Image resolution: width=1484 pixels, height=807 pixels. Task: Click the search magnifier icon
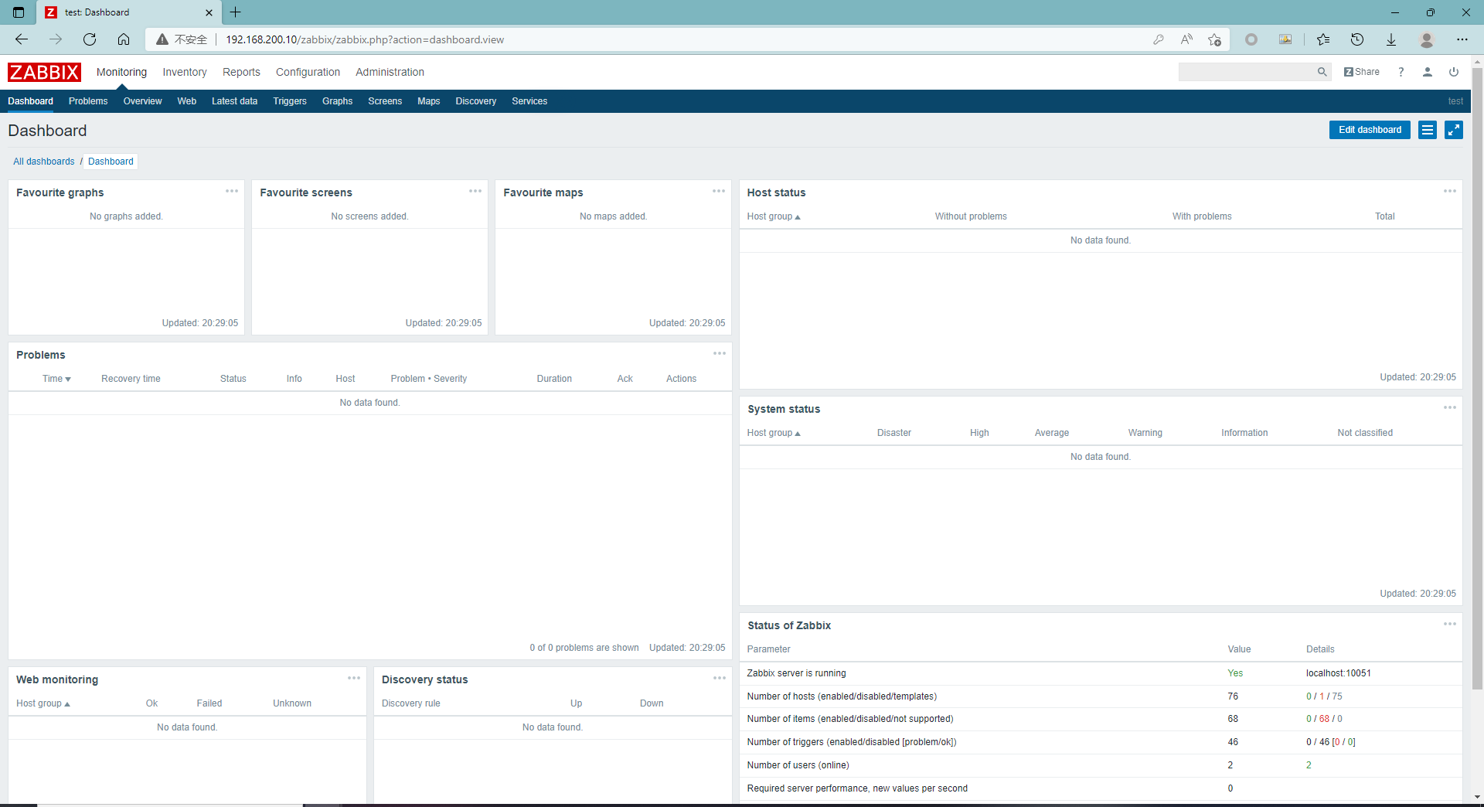pos(1322,72)
